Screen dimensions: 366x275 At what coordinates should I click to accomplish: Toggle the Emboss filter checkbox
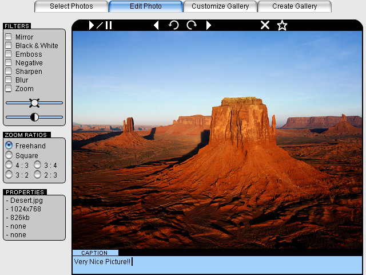coord(9,54)
